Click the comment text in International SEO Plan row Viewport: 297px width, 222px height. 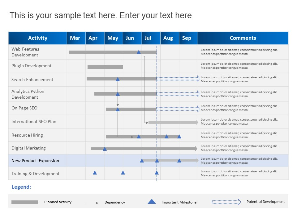239,121
